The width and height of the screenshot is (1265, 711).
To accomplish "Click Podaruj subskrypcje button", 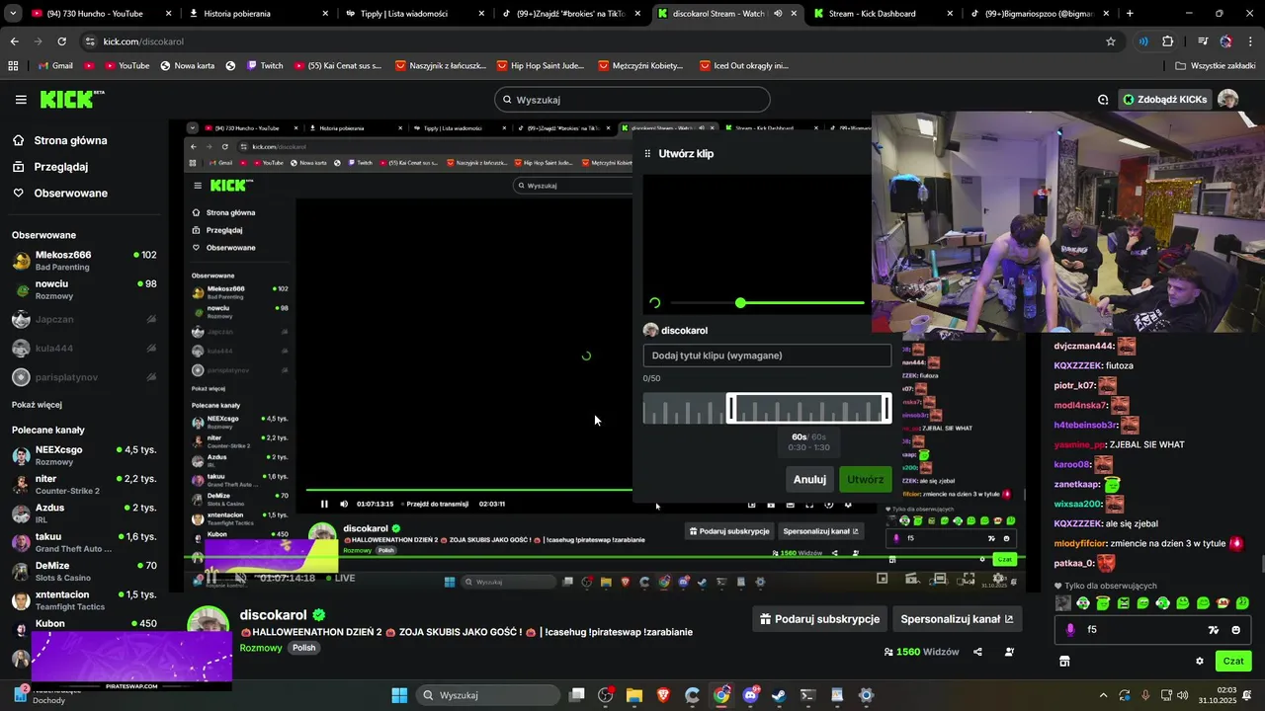I will tap(817, 619).
